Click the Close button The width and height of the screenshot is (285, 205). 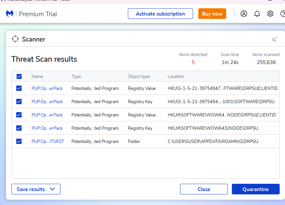pyautogui.click(x=204, y=189)
